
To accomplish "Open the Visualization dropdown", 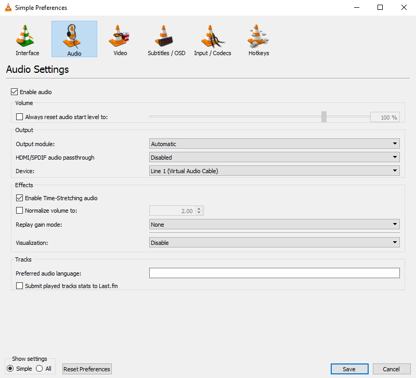I will pos(394,242).
